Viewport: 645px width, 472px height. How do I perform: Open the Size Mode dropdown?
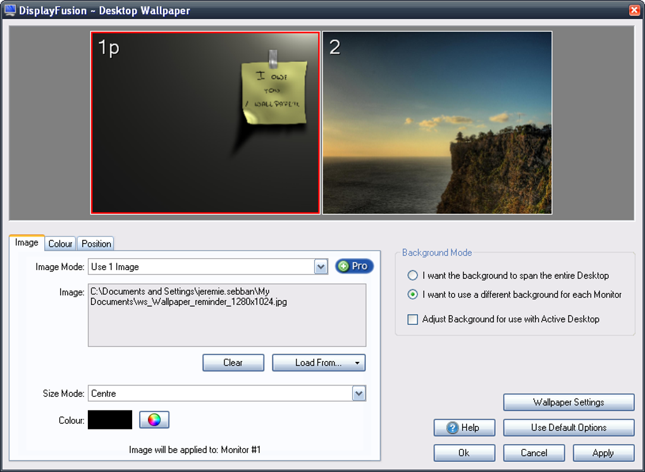coord(359,394)
